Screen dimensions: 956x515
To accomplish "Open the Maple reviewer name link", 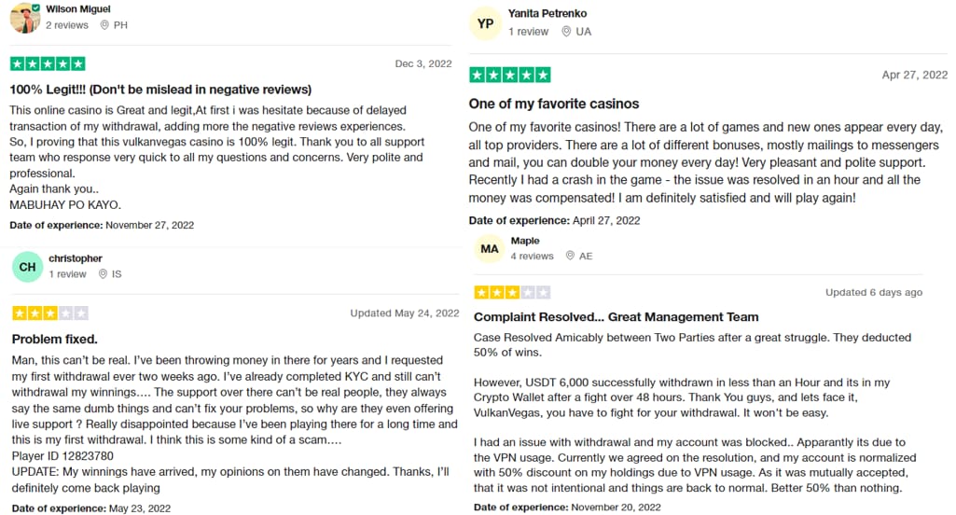I will [525, 241].
